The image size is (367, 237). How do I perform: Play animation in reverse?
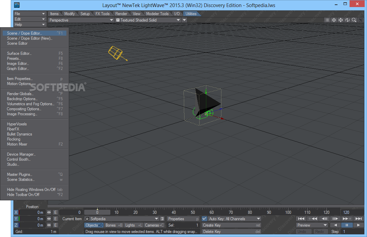click(335, 225)
